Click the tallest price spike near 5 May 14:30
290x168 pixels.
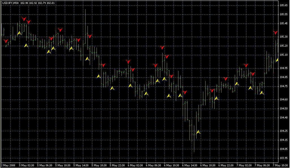pyautogui.click(x=85, y=17)
